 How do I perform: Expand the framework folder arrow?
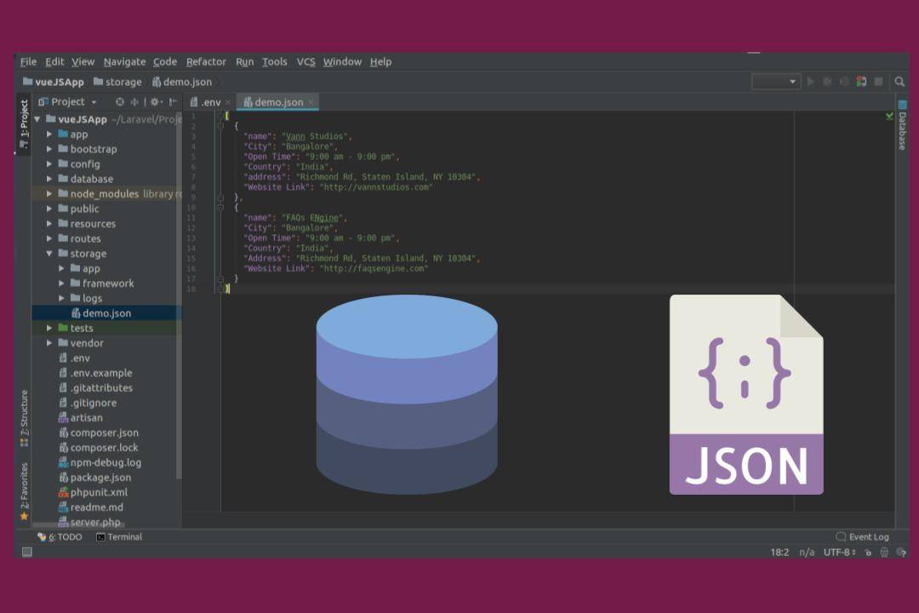click(61, 284)
